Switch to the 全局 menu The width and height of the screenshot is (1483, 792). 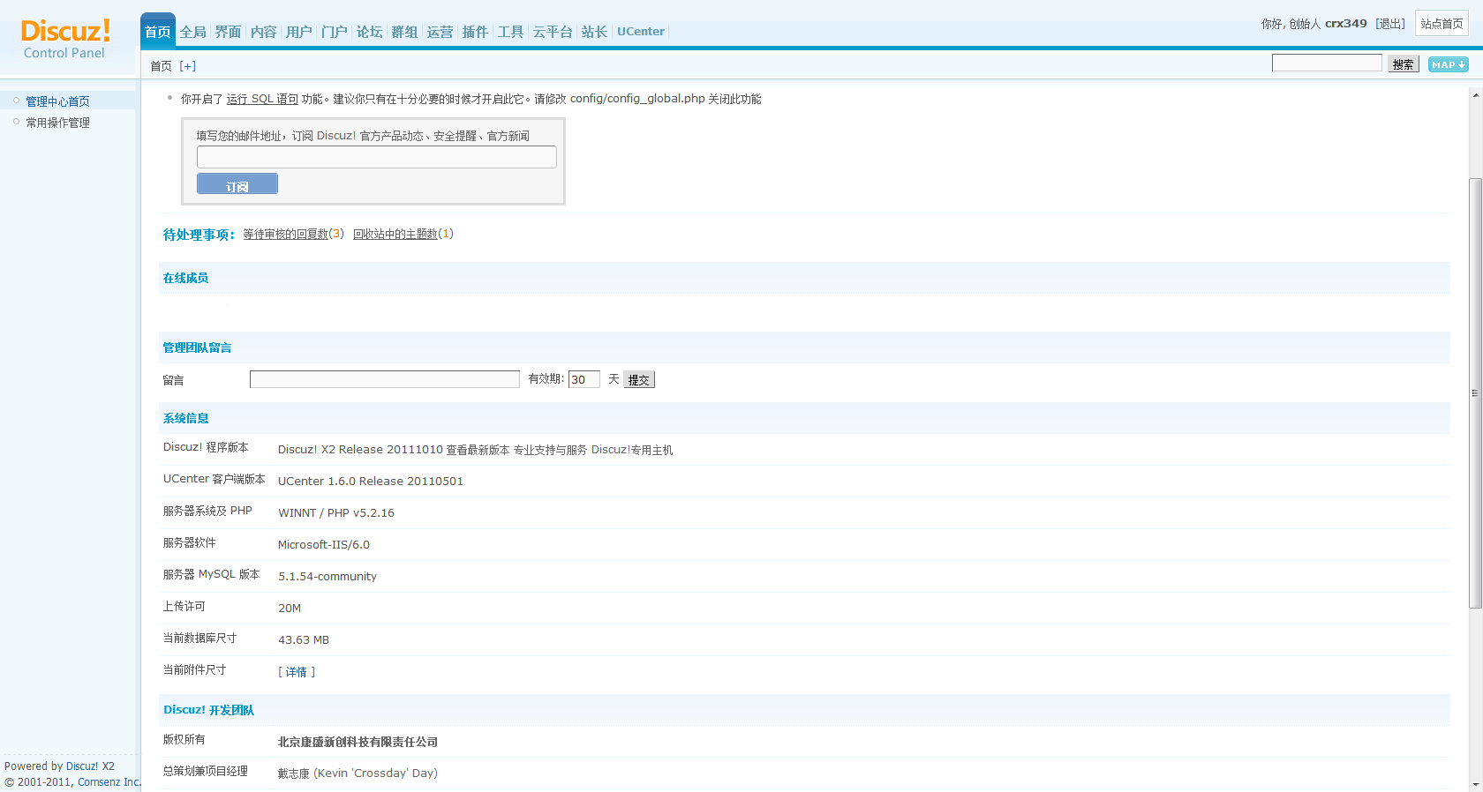pyautogui.click(x=193, y=32)
